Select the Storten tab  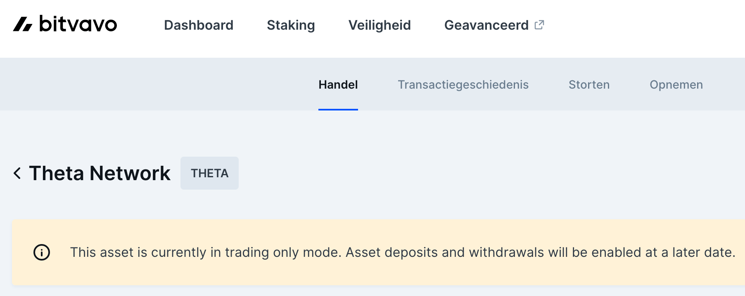[x=588, y=85]
